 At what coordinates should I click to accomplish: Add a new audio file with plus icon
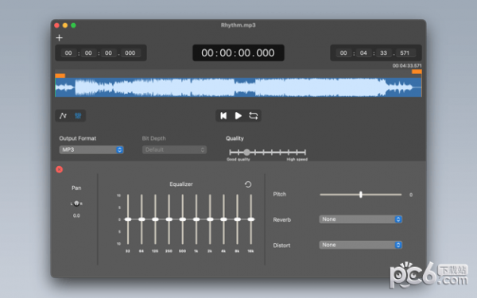click(60, 37)
